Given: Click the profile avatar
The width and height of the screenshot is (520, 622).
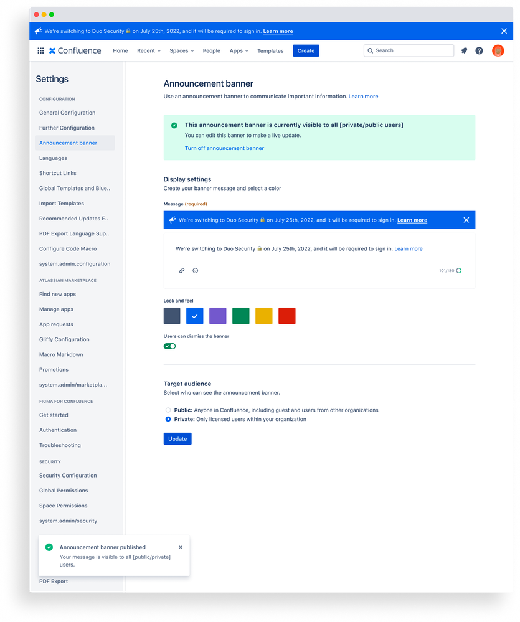Looking at the screenshot, I should point(498,50).
